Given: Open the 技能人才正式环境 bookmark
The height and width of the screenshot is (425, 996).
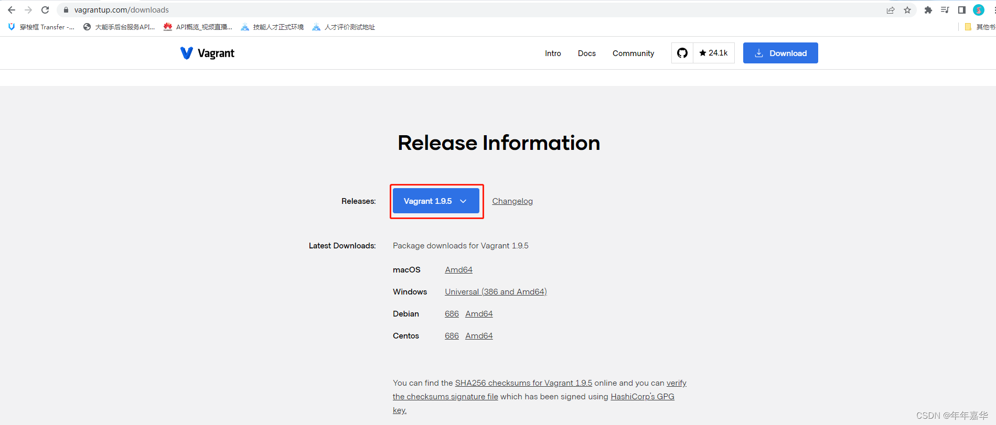Looking at the screenshot, I should point(272,27).
